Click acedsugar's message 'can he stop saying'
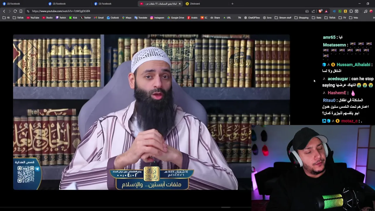 pos(348,82)
